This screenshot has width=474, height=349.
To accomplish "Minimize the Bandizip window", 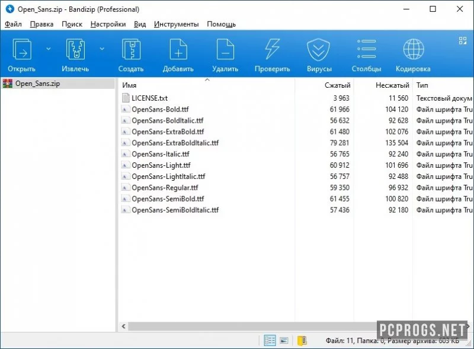I will [406, 9].
